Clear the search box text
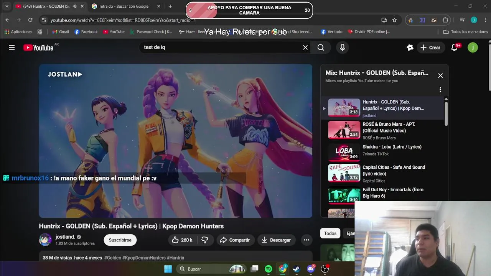Viewport: 491px width, 276px height. click(305, 48)
